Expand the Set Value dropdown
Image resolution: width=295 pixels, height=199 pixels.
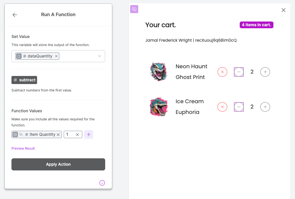click(x=99, y=56)
